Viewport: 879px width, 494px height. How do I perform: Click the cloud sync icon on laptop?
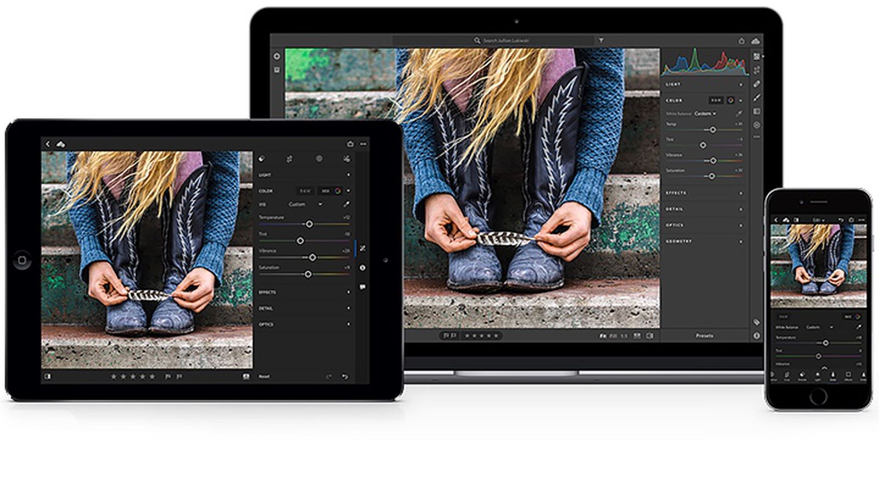(x=755, y=41)
